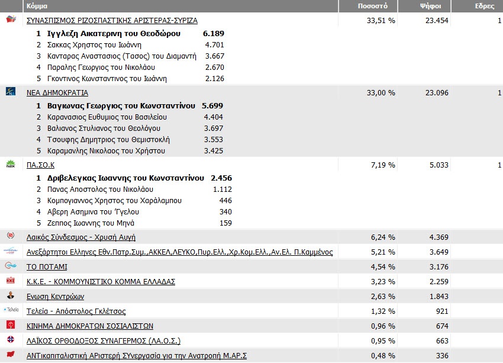The height and width of the screenshot is (363, 503).
Task: Collapse the ΠΑ.ΣΟ.Κ candidate list
Action: (x=40, y=165)
